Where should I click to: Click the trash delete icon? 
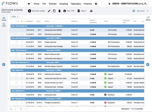[x=59, y=11]
